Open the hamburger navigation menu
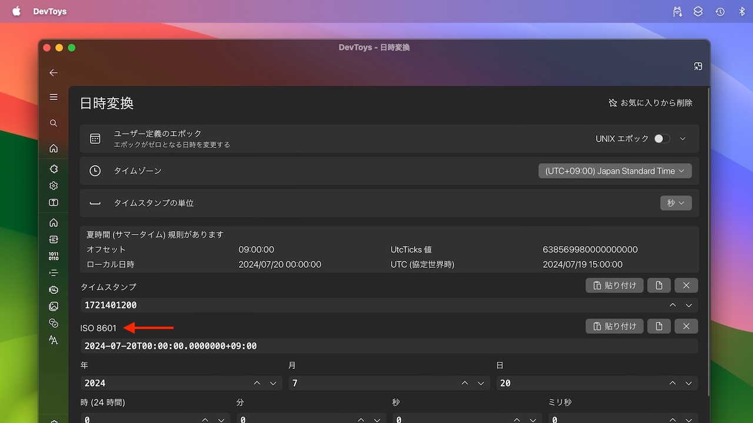The width and height of the screenshot is (753, 423). [54, 97]
